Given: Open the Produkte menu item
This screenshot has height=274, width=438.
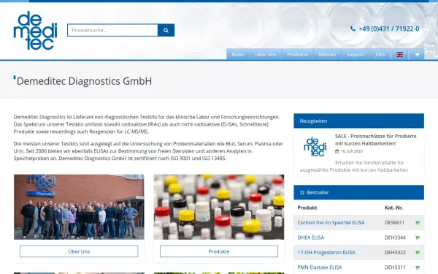Looking at the screenshot, I should click(x=297, y=55).
